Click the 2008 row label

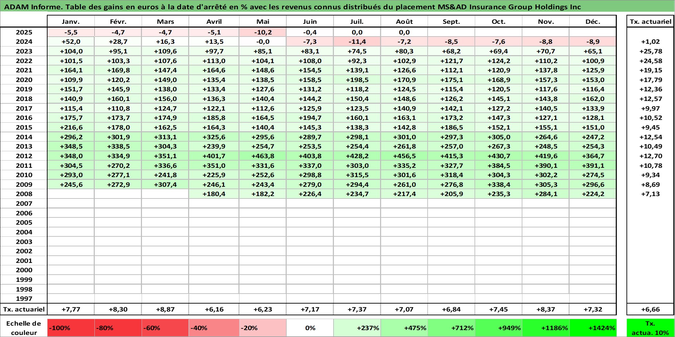click(24, 194)
